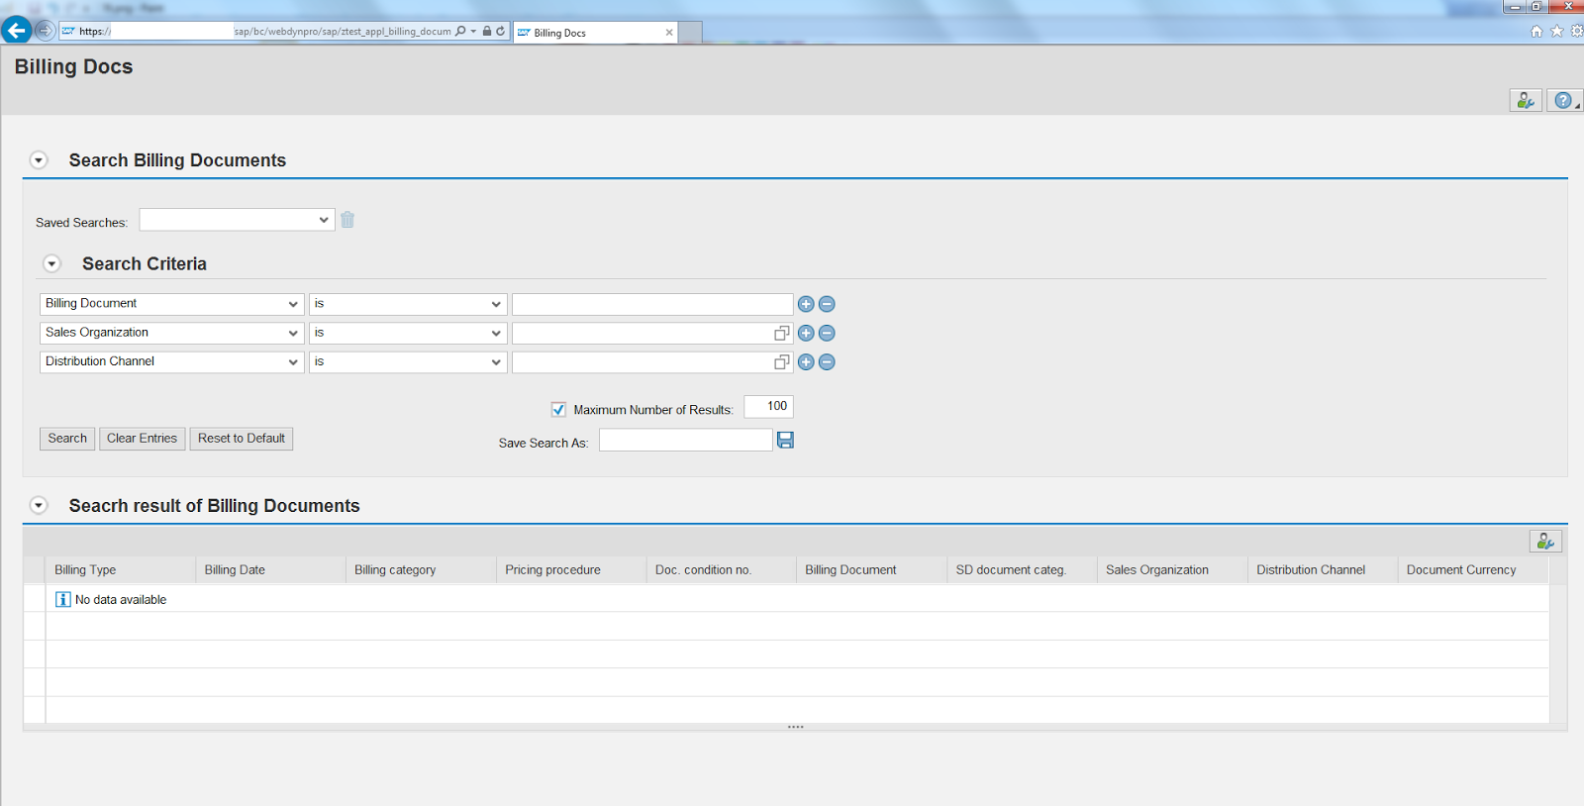
Task: Open browser tools gear icon
Action: (x=1577, y=31)
